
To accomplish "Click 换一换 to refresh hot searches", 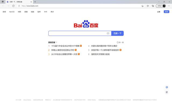I will click(x=121, y=42).
